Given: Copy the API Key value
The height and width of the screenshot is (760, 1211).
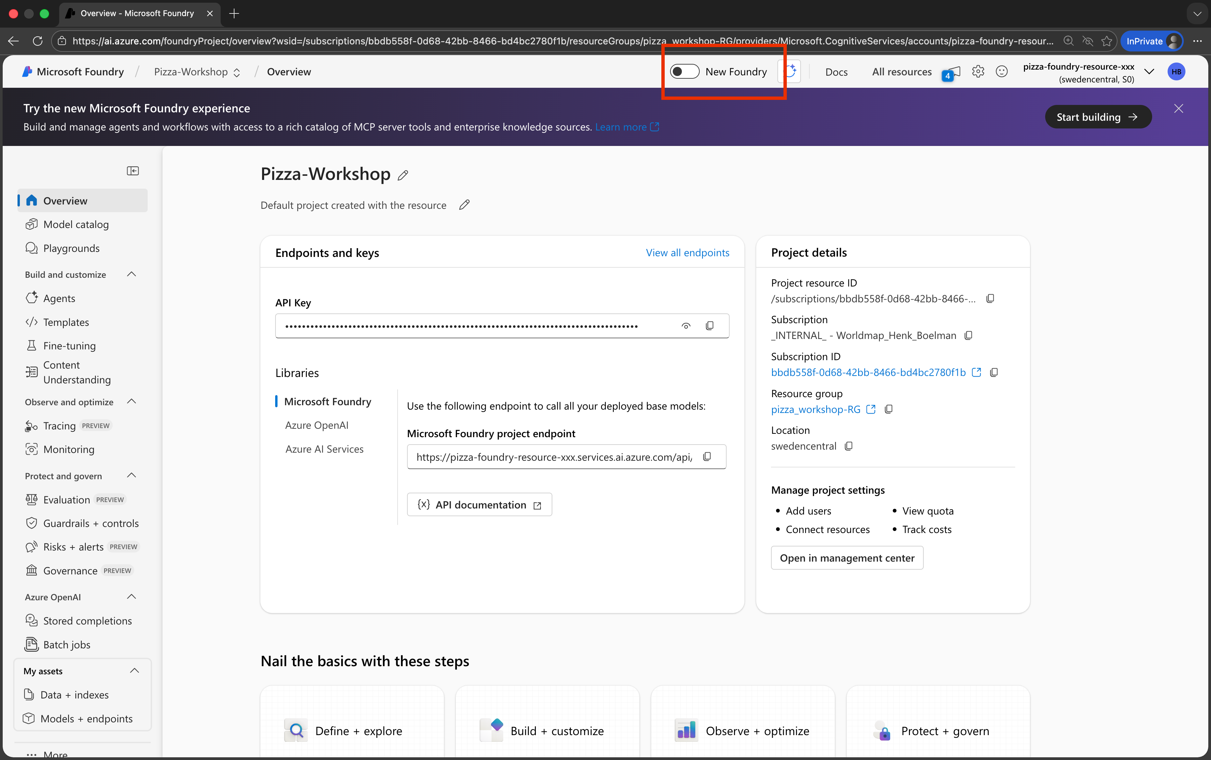Looking at the screenshot, I should click(709, 326).
